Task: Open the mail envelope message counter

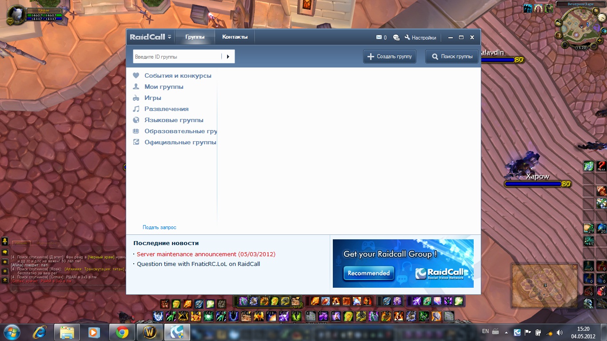Action: 381,38
